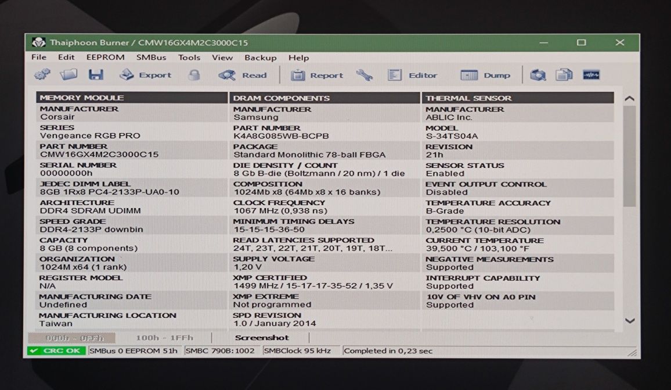Image resolution: width=671 pixels, height=390 pixels.
Task: Click the gears settings icon in toolbar
Action: pyautogui.click(x=42, y=75)
